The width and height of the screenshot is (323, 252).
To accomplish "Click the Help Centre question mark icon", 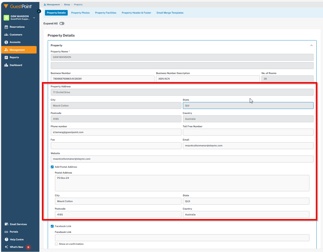I will 6,240.
